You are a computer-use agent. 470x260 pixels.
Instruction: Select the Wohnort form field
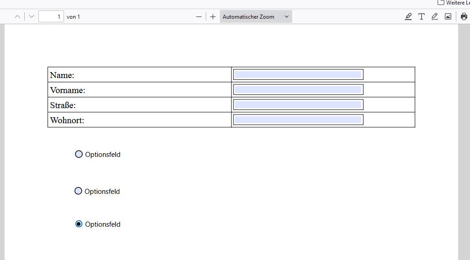(x=298, y=120)
